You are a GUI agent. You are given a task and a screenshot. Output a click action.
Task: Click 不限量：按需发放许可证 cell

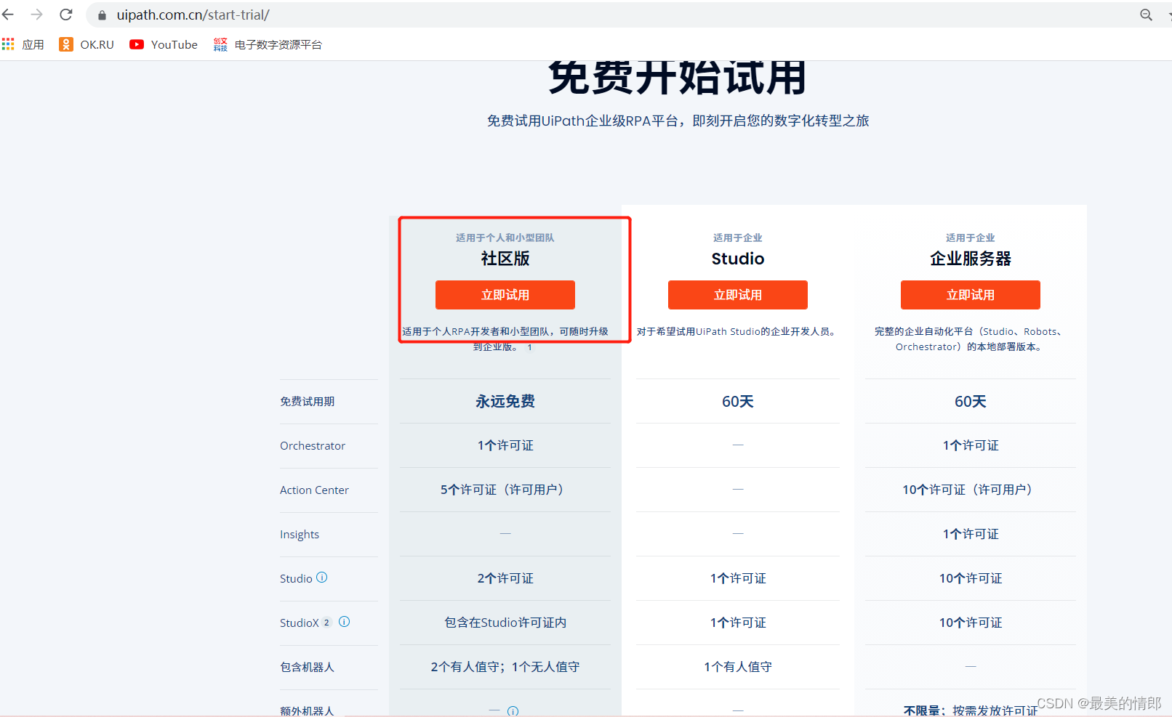[971, 710]
